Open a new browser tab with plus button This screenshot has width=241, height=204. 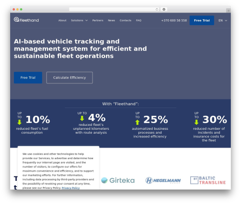[x=228, y=11]
